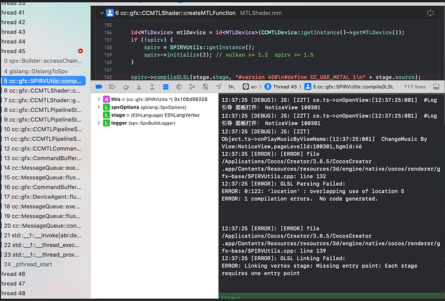Select the stage variable row
This screenshot has height=301, width=445.
[x=155, y=115]
